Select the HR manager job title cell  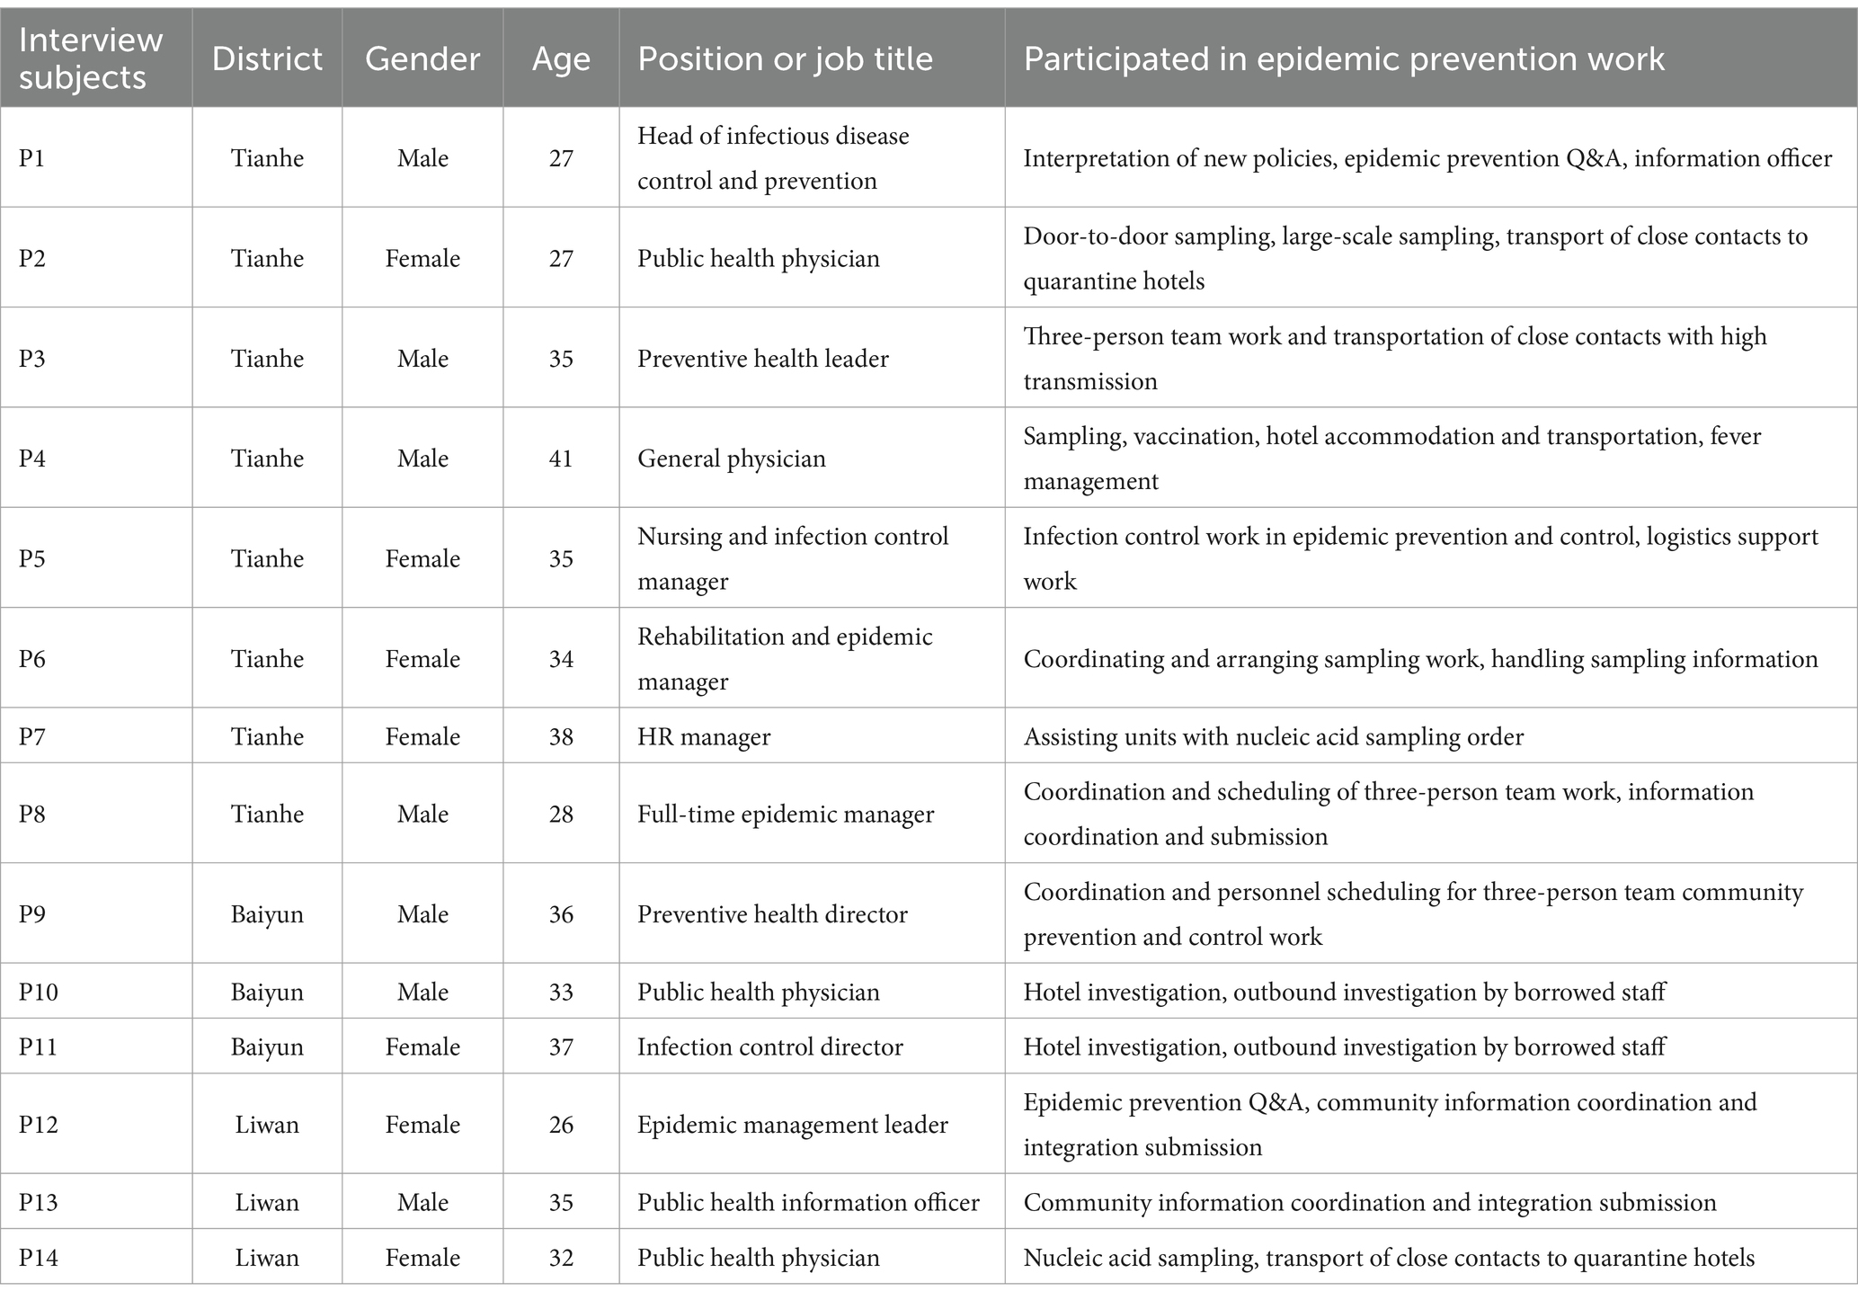pyautogui.click(x=704, y=736)
